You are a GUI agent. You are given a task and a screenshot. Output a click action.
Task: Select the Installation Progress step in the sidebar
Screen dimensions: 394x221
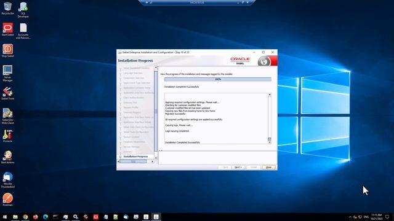135,157
